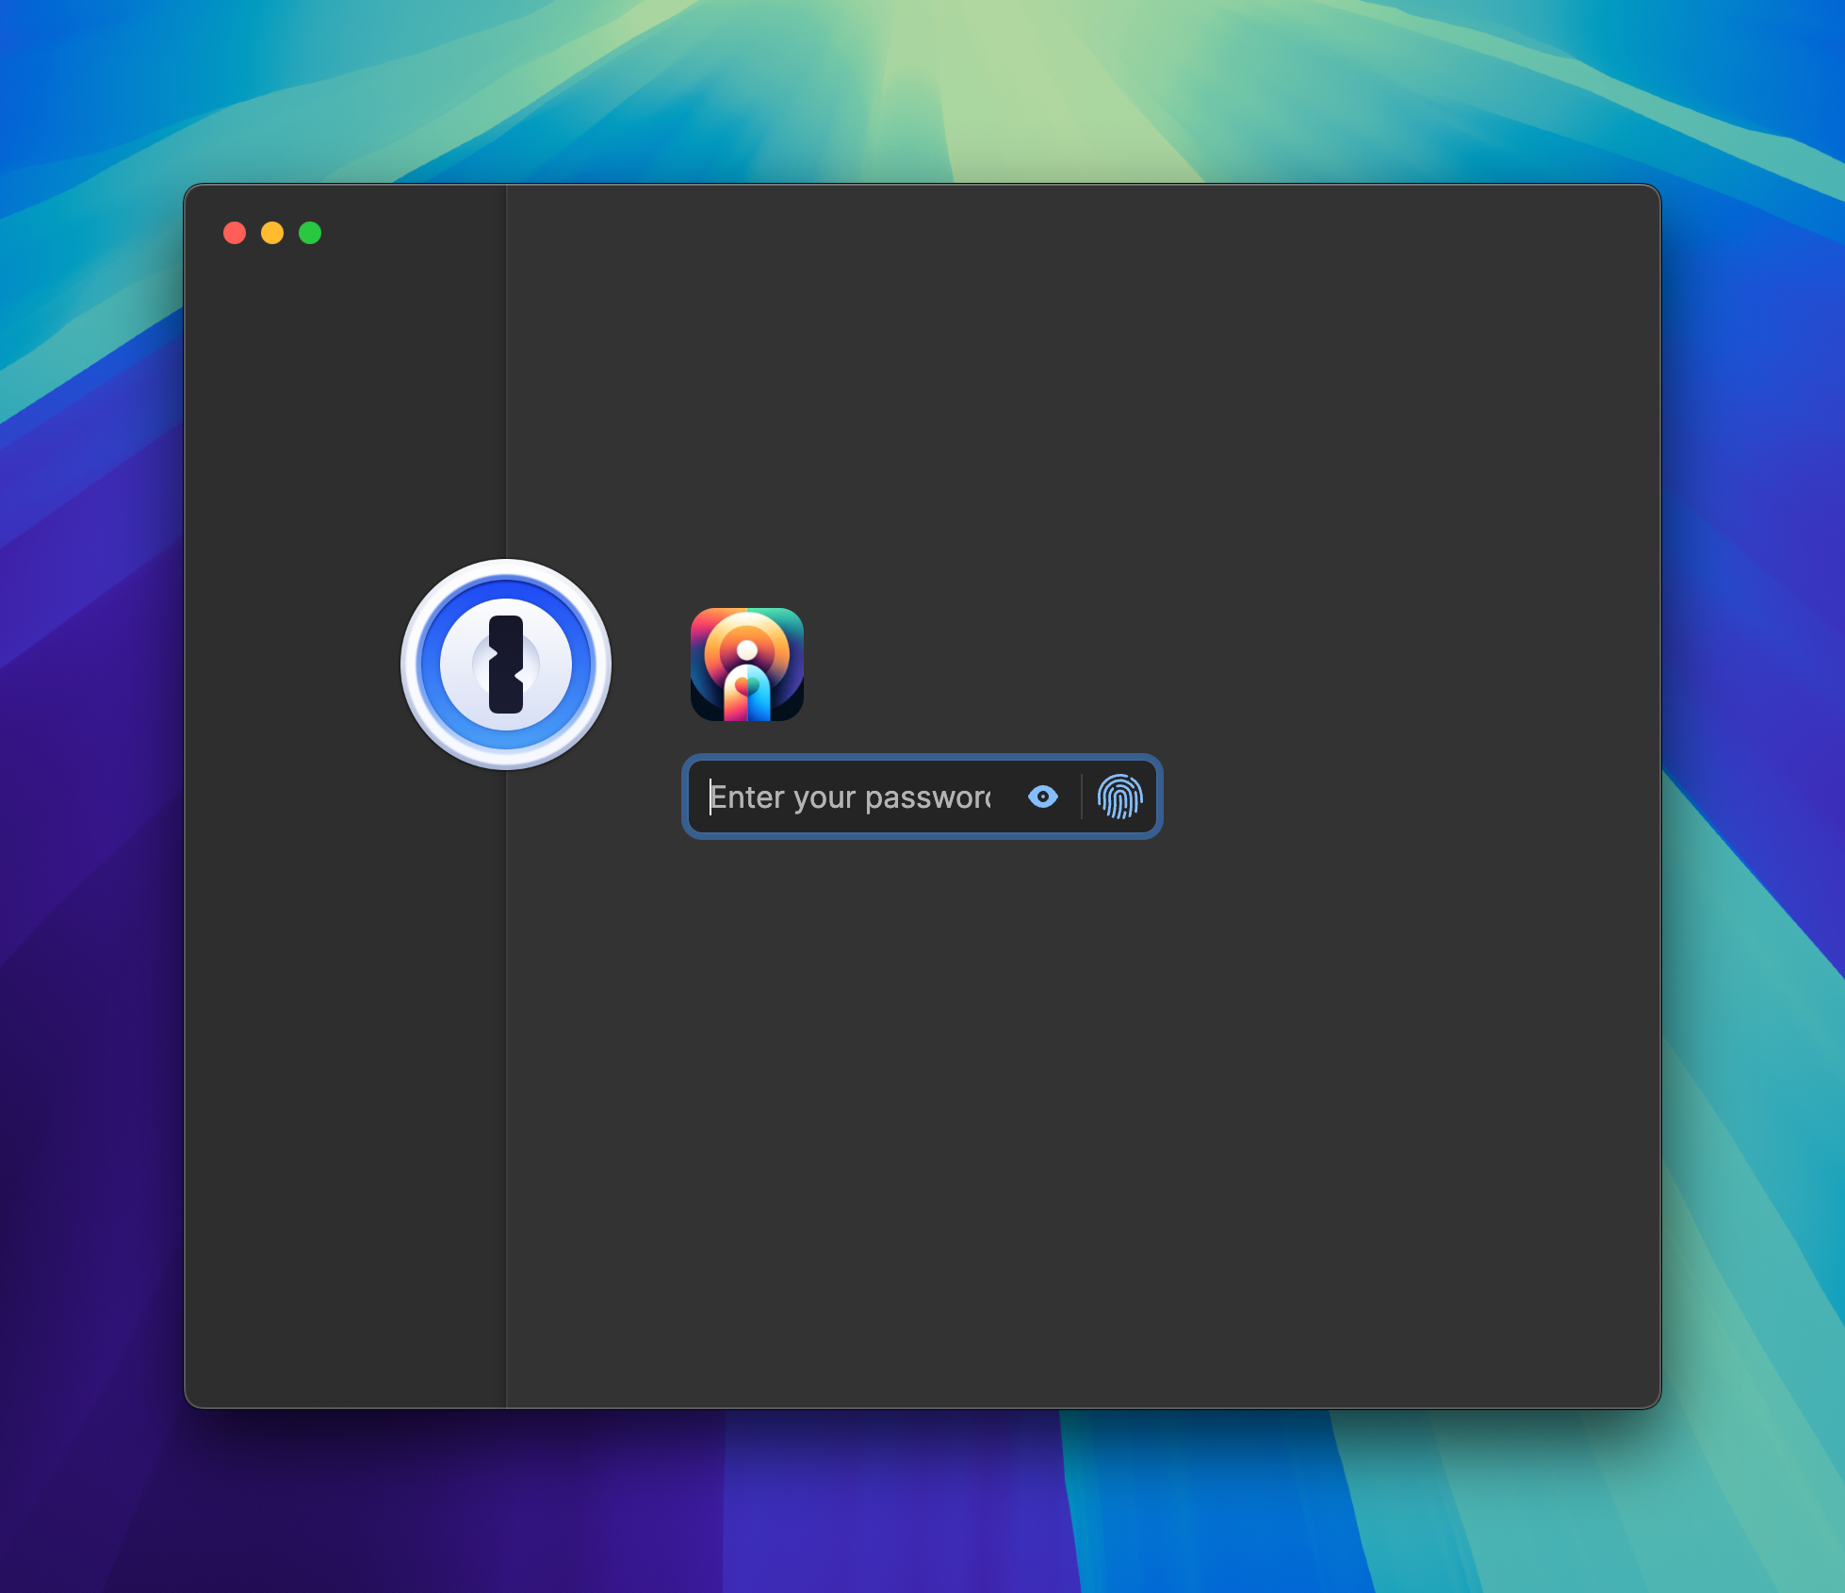Toggle password visibility with the eye icon
The height and width of the screenshot is (1593, 1845).
click(x=1043, y=797)
